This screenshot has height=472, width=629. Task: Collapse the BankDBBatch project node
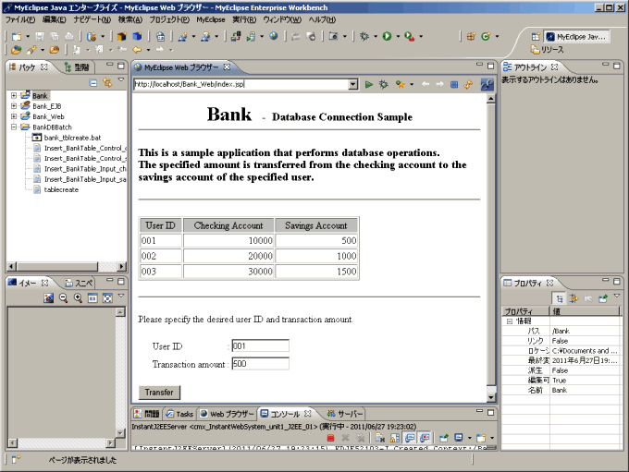pyautogui.click(x=14, y=127)
